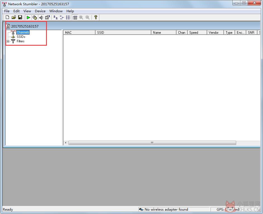Sort by Chan column header
This screenshot has height=214, width=263.
coord(182,33)
